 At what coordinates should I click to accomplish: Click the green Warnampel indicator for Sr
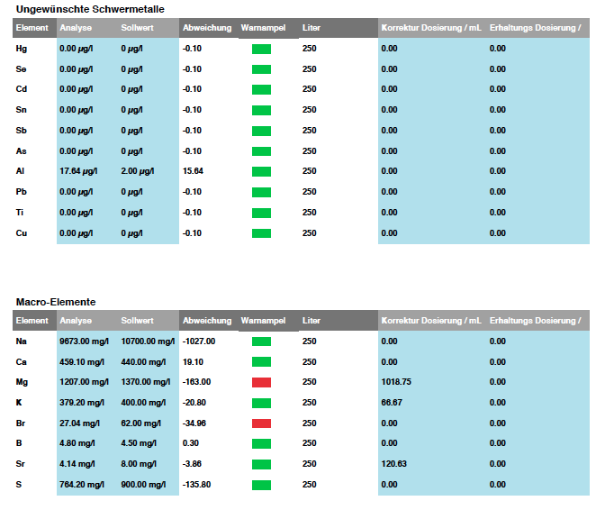tap(261, 464)
